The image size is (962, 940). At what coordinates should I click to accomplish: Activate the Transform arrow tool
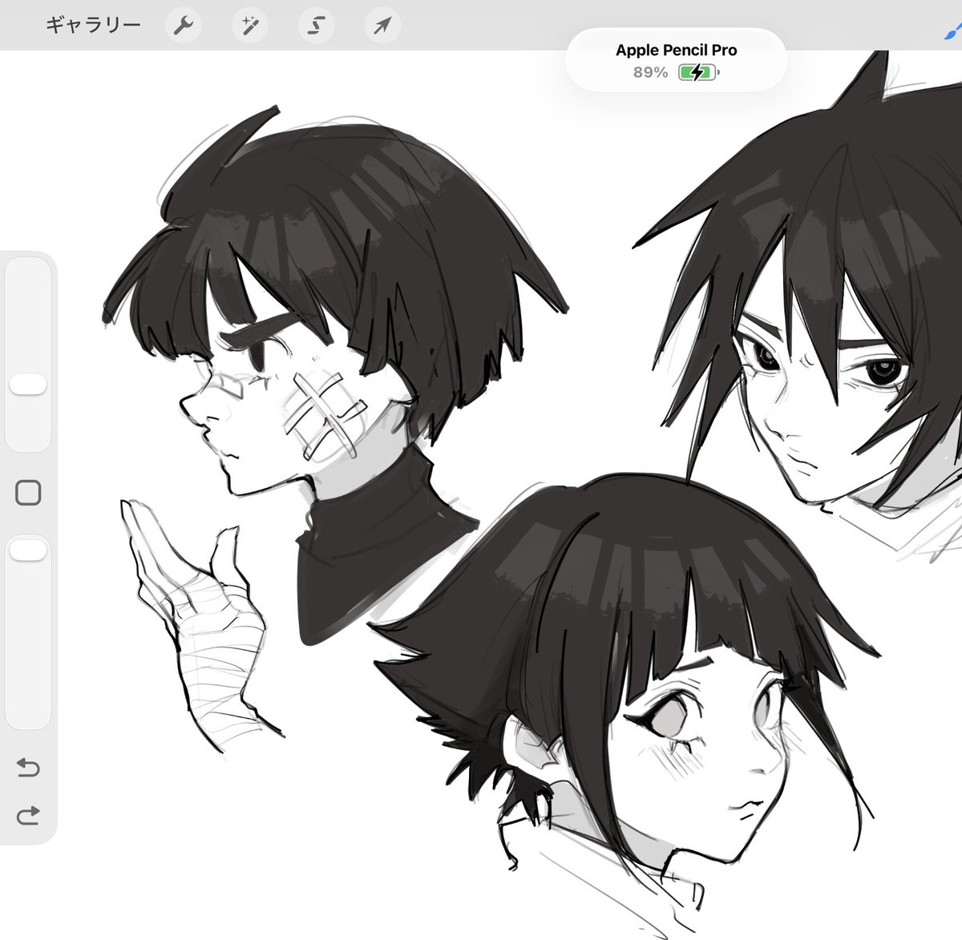(382, 26)
